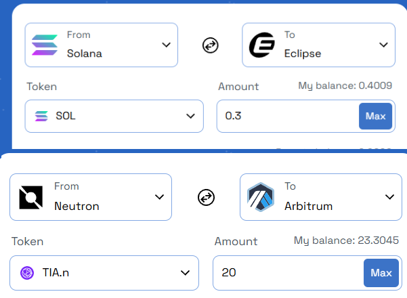Viewport: 407px width, 298px height.
Task: Swap Neutron and Arbitrum chains icon
Action: pyautogui.click(x=206, y=198)
